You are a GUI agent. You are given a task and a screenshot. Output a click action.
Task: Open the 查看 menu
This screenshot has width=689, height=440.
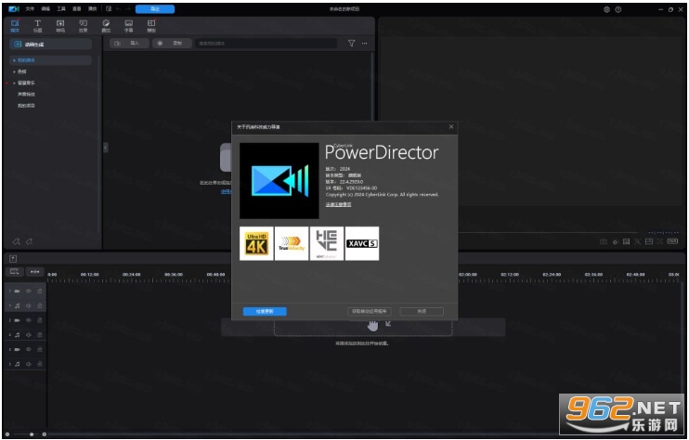pyautogui.click(x=77, y=8)
